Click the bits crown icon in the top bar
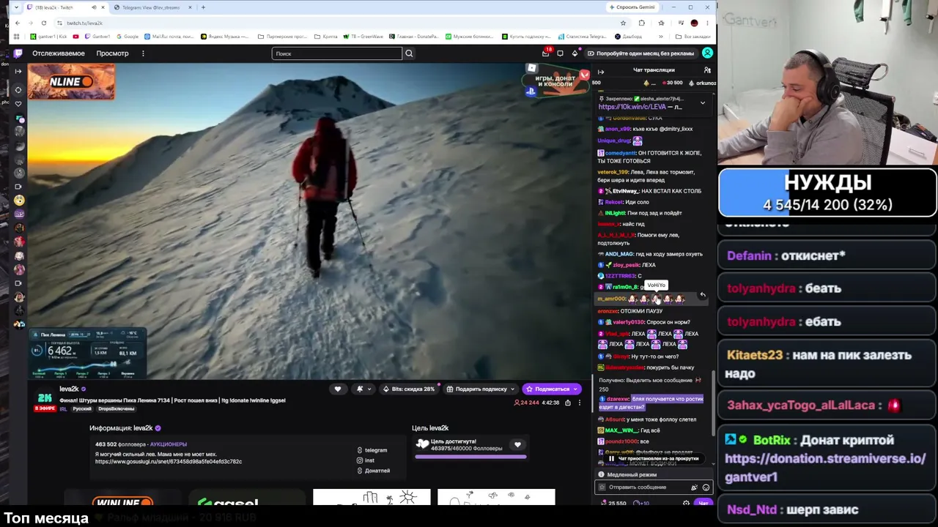 [x=575, y=53]
